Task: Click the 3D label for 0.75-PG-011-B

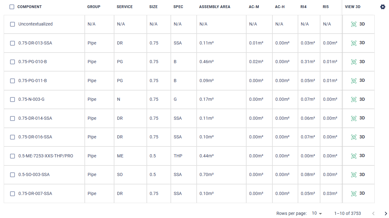Action: tap(362, 81)
